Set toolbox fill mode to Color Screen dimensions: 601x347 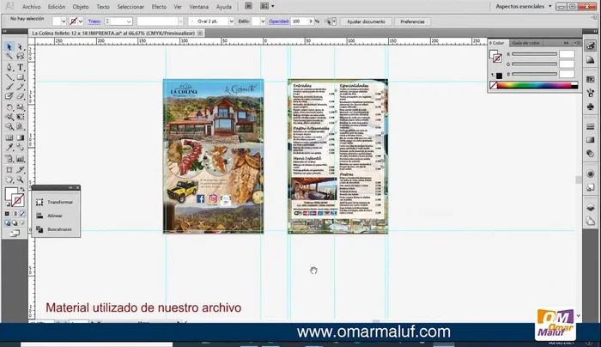coord(7,214)
